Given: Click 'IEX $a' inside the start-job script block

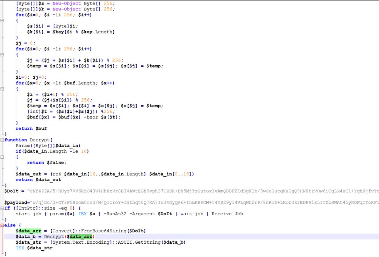Looking at the screenshot, I should pyautogui.click(x=87, y=214).
